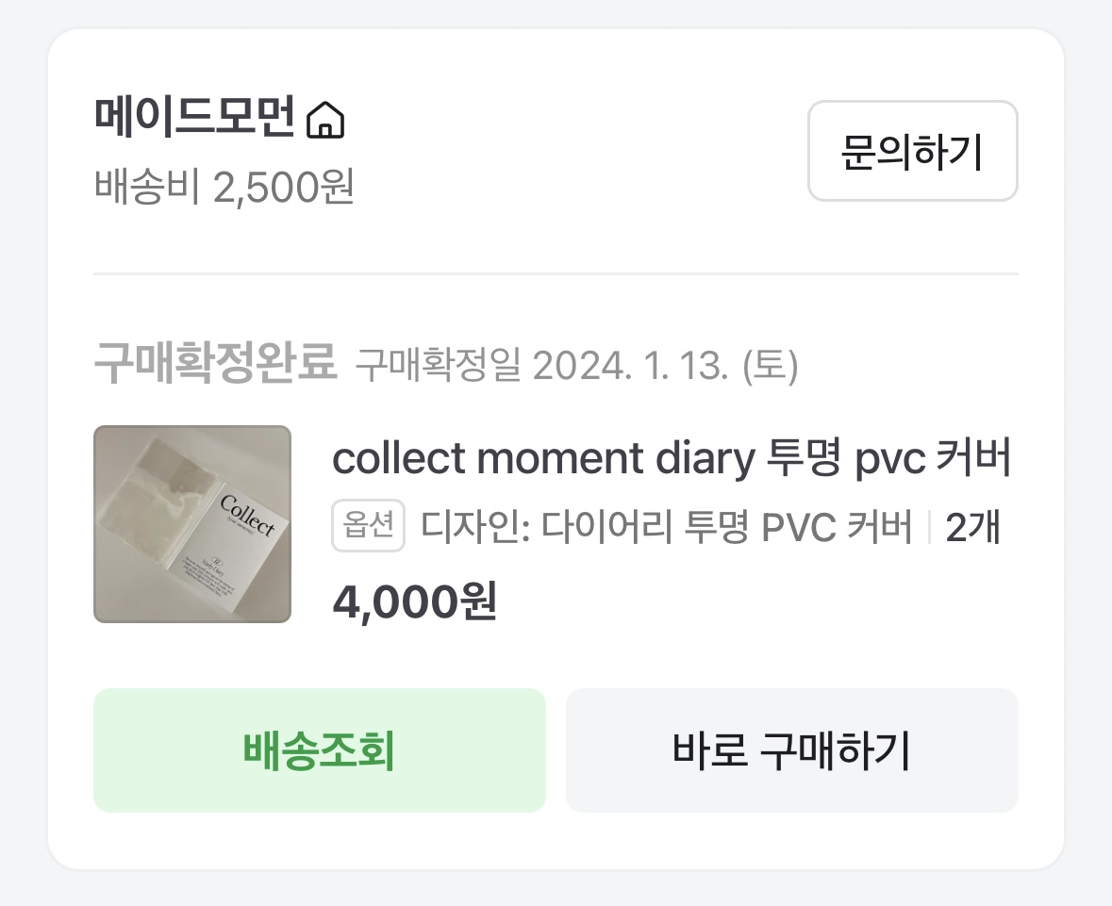Click the 4,000원 price
This screenshot has width=1112, height=906.
[414, 601]
